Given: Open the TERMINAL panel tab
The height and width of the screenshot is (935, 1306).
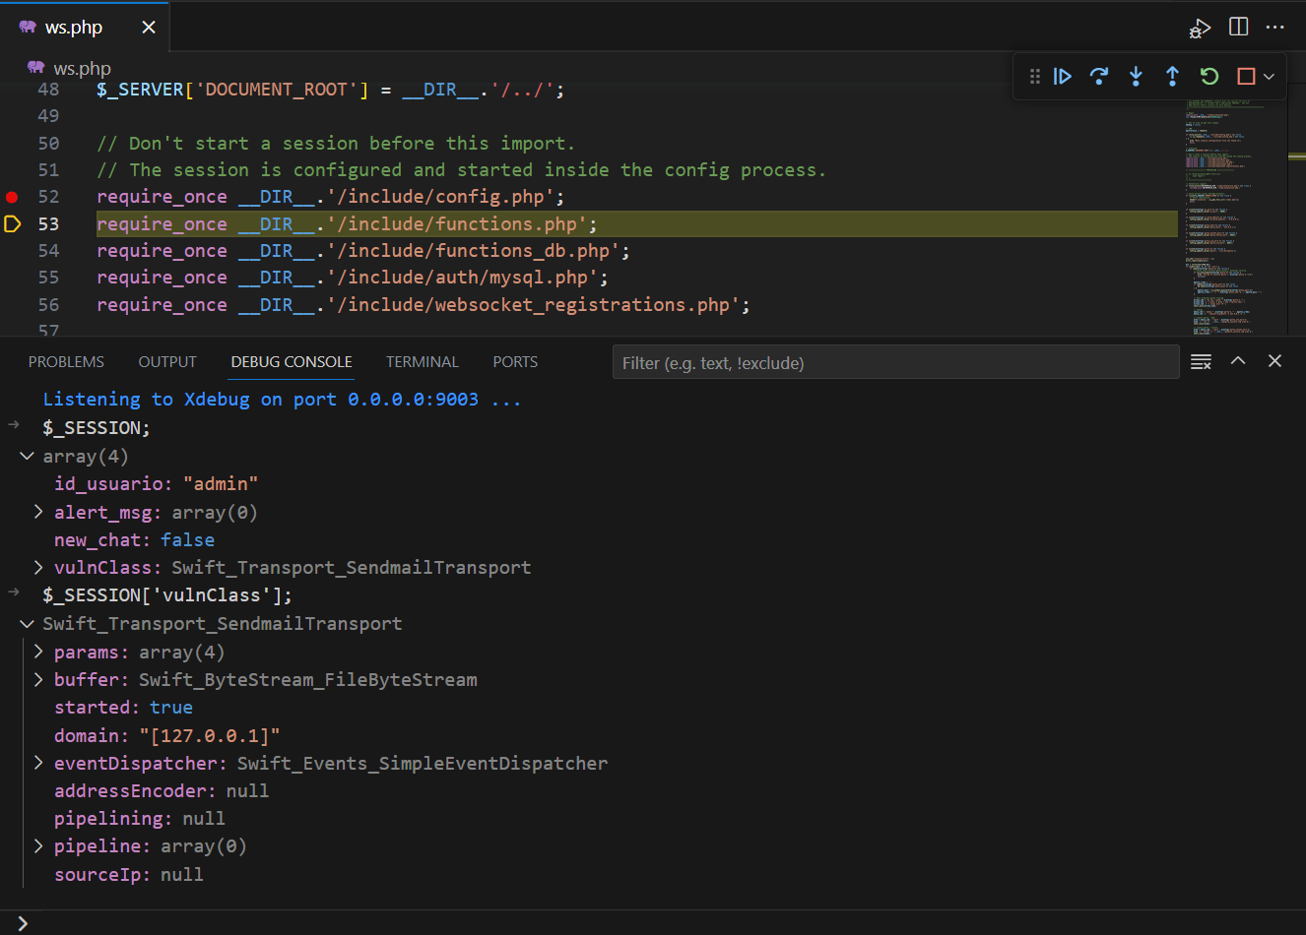Looking at the screenshot, I should click(x=423, y=362).
